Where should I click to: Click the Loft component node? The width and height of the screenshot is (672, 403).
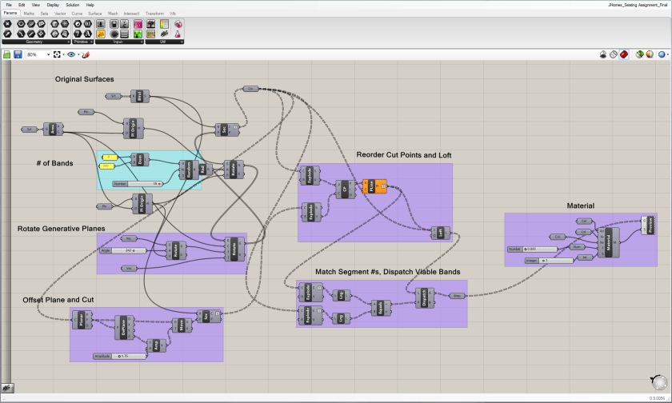click(438, 232)
